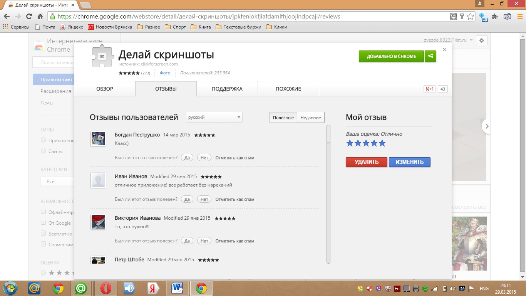Click the ENG language indicator
Image resolution: width=526 pixels, height=296 pixels.
[484, 288]
